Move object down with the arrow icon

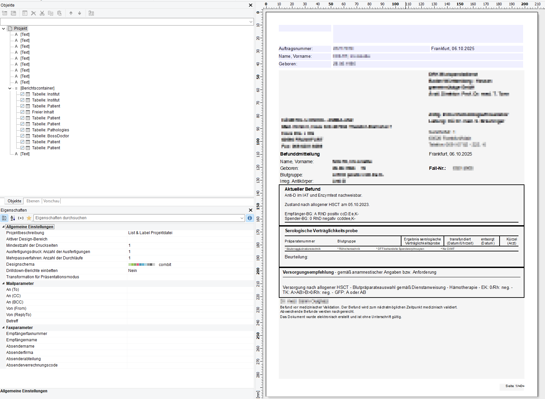[80, 13]
